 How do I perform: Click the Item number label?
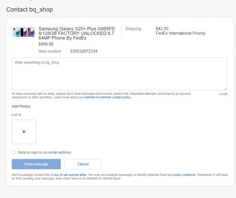coord(50,51)
